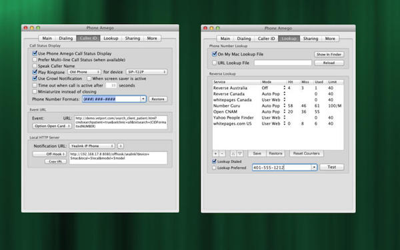Open the Sharing tab in right window
Viewport: 400px width, 250px height.
311,39
